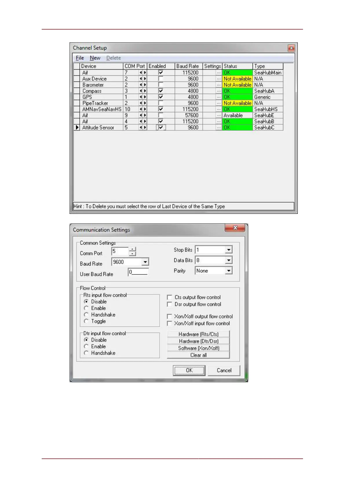This screenshot has width=345, height=488.
Task: Click the Hardware (Rts/Cts) button
Action: point(198,334)
